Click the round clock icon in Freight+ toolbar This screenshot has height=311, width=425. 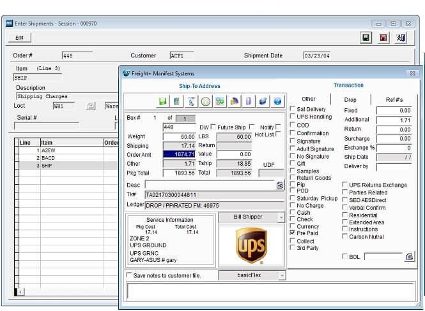(x=206, y=101)
